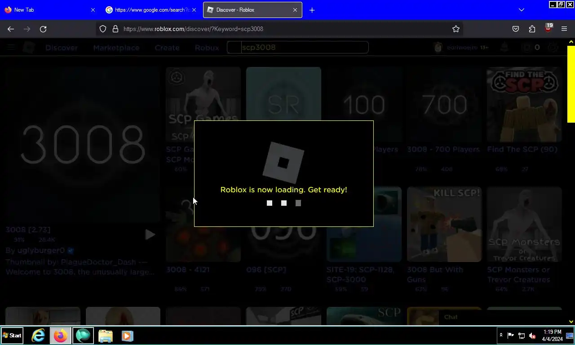Open the media player taskbar icon
The width and height of the screenshot is (575, 345).
click(x=128, y=336)
